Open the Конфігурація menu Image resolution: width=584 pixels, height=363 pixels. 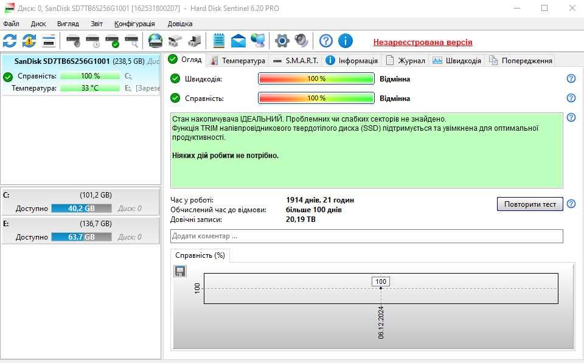click(x=134, y=24)
